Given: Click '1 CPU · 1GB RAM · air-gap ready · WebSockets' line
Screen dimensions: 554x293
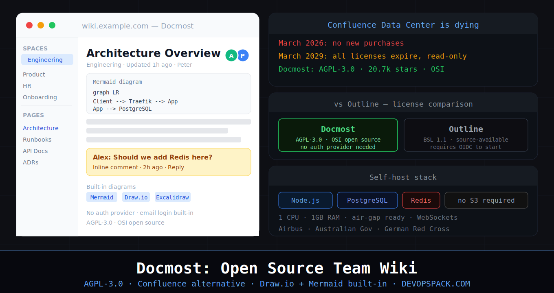Looking at the screenshot, I should (368, 217).
